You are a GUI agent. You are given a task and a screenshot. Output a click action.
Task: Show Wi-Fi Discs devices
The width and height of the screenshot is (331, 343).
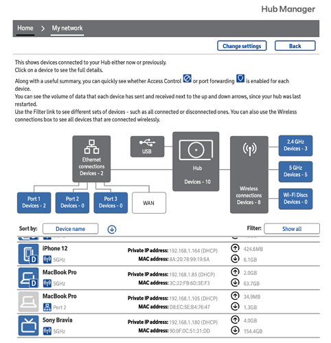point(295,199)
